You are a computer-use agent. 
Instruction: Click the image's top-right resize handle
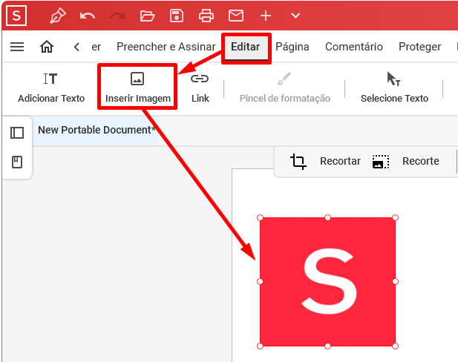click(395, 217)
